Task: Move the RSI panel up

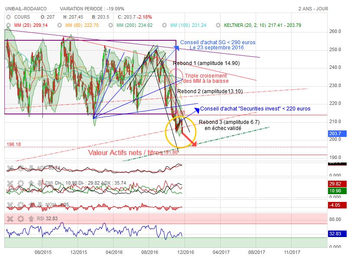Action: point(31,218)
